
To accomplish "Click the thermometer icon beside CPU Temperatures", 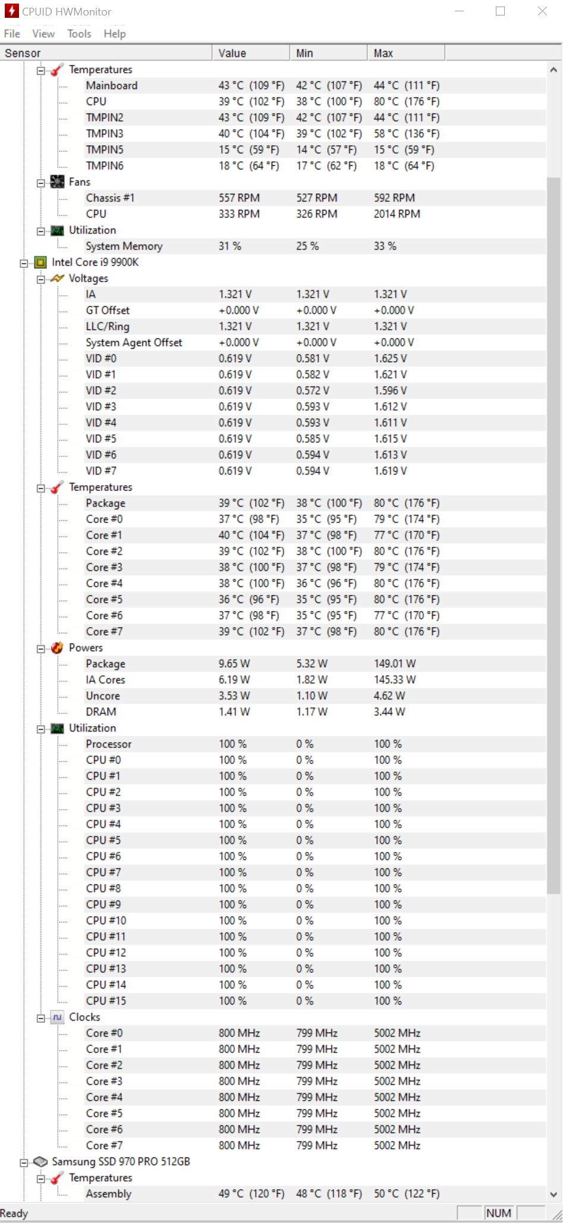I will tap(58, 487).
